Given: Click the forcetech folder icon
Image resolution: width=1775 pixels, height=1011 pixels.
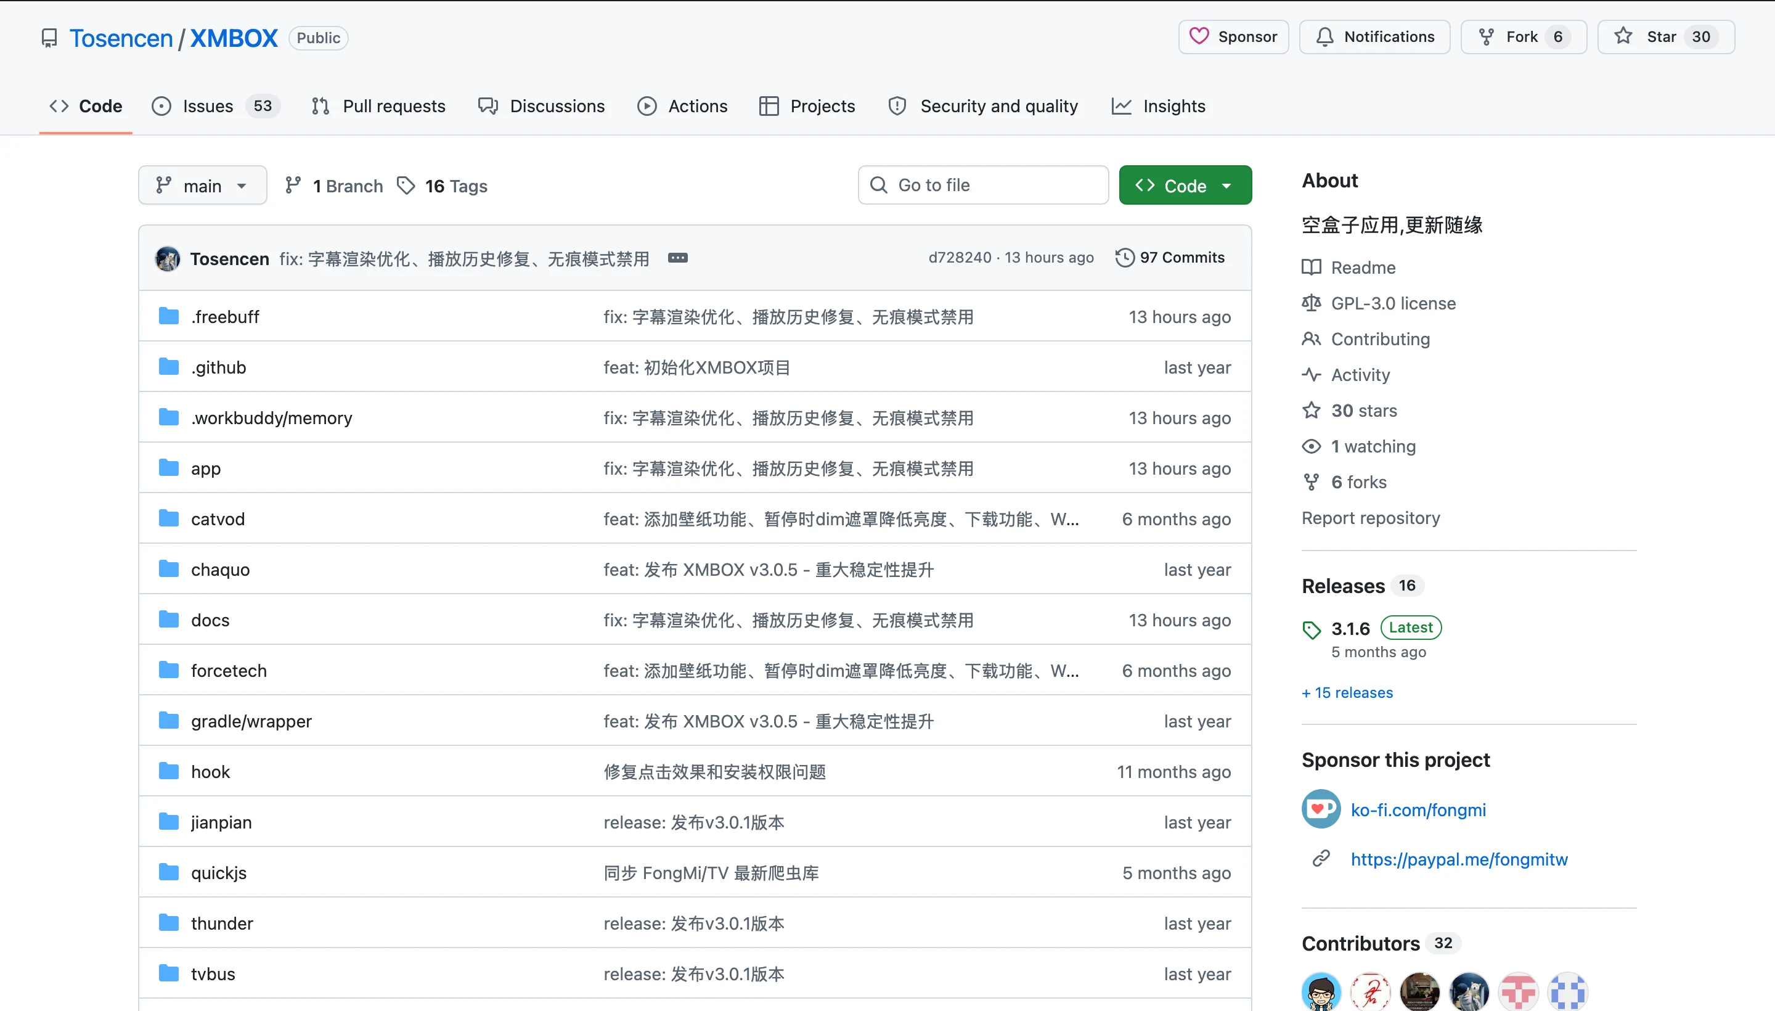Looking at the screenshot, I should [x=169, y=670].
